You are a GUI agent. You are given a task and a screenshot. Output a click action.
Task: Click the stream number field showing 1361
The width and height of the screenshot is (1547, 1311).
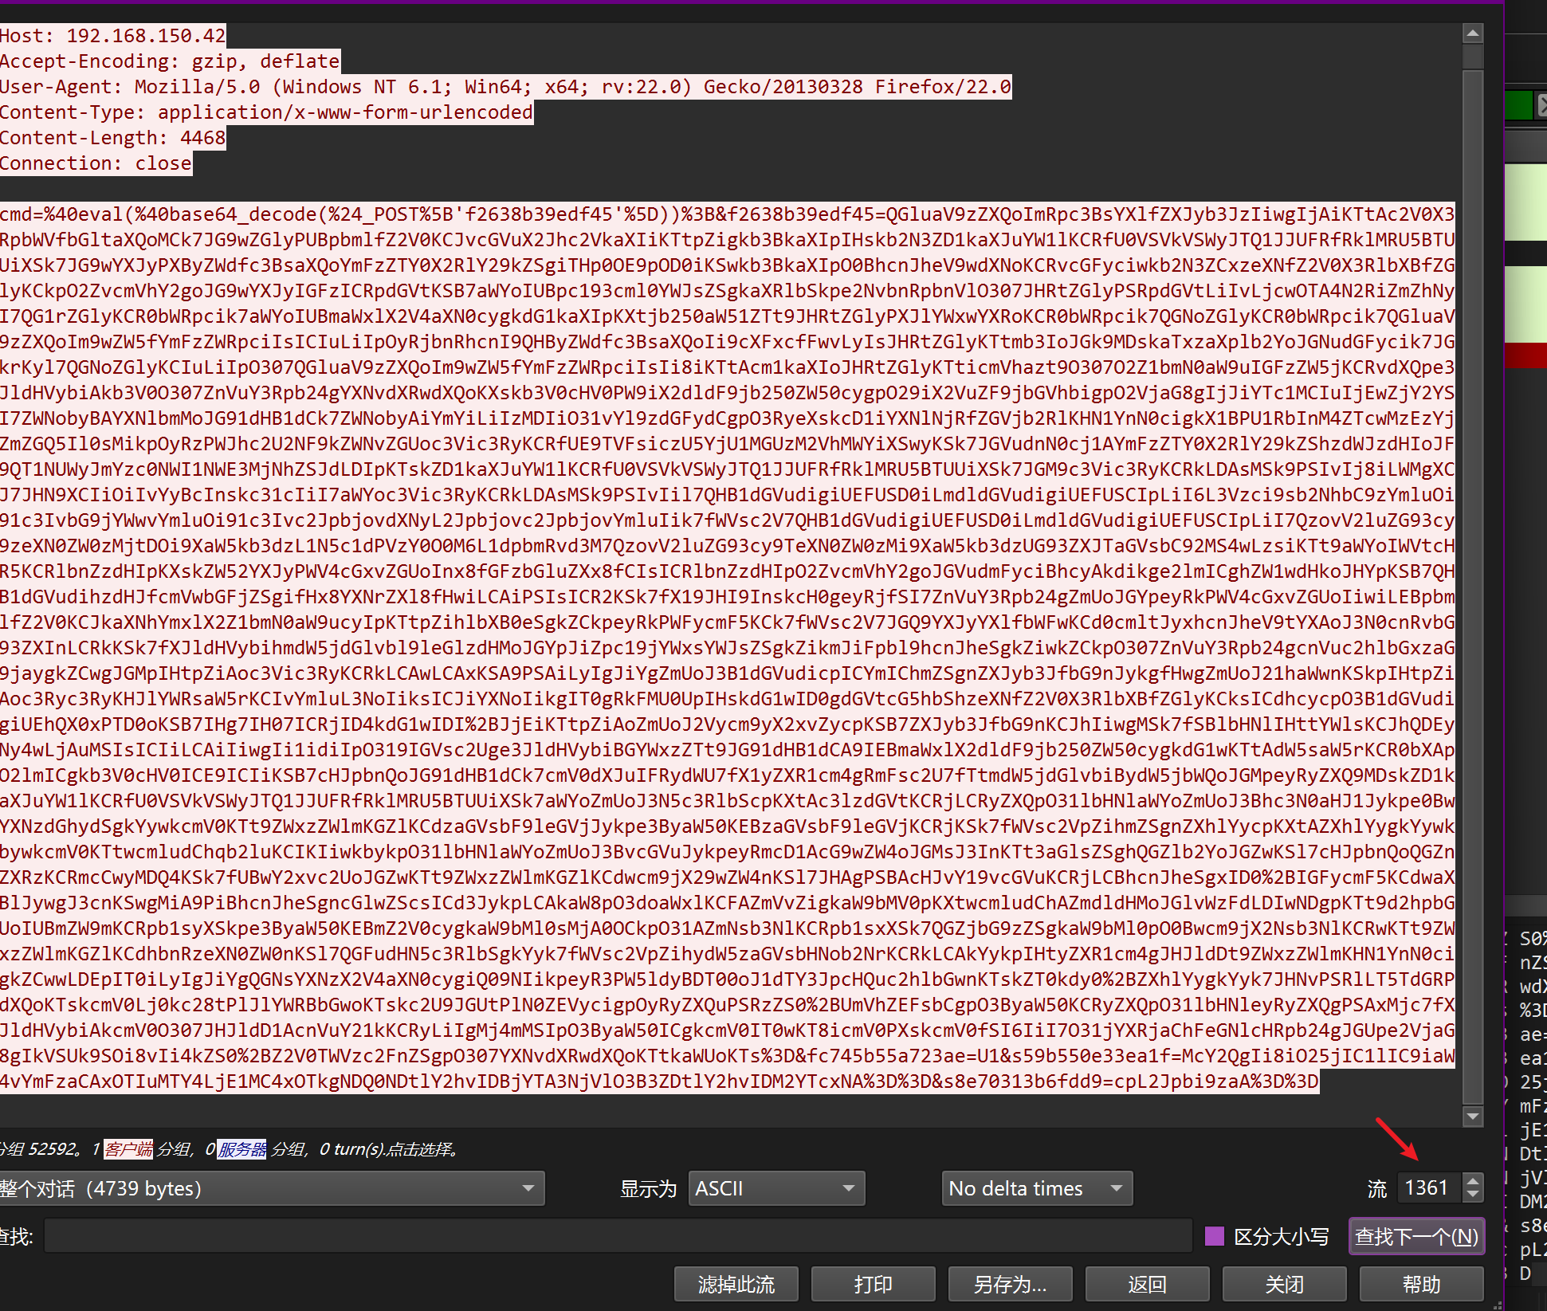coord(1427,1188)
